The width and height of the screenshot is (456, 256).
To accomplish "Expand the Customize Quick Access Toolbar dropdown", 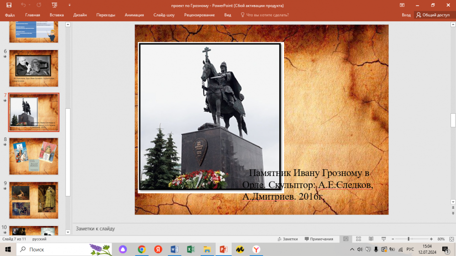I will click(69, 5).
